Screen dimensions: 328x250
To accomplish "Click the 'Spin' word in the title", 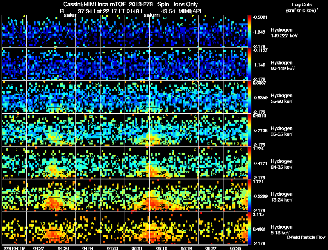I will click(163, 5).
